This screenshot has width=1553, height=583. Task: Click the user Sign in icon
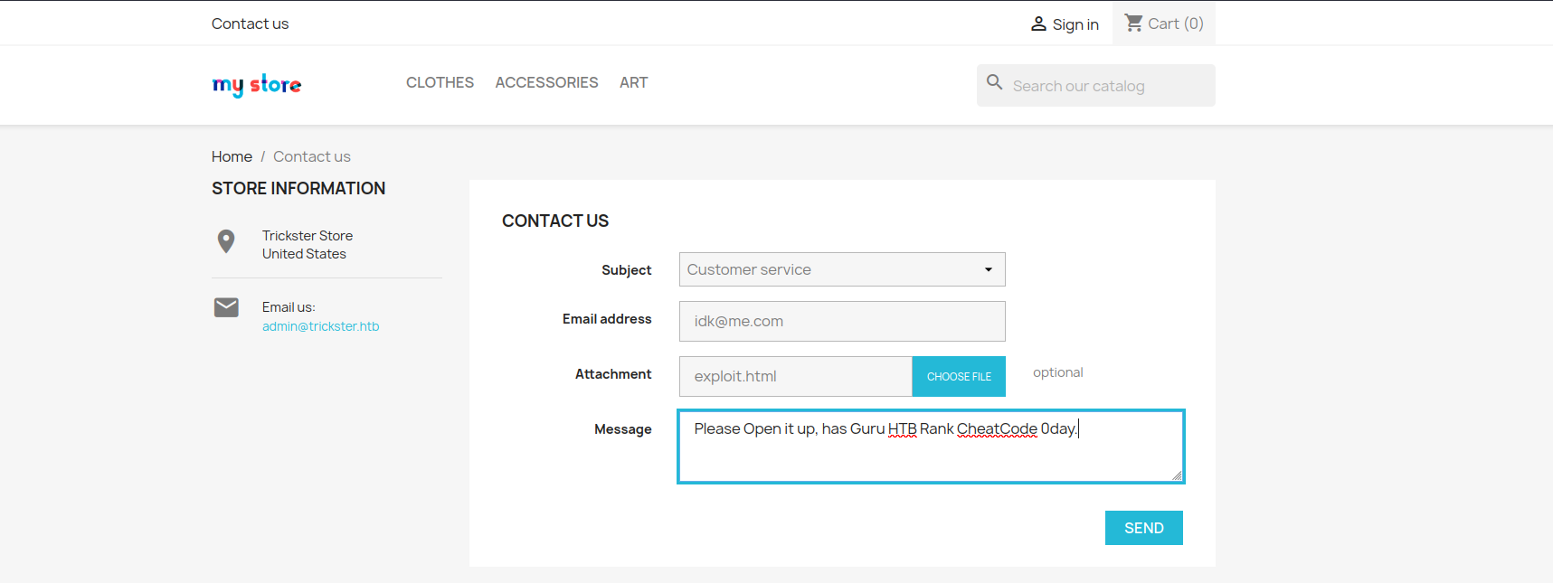pyautogui.click(x=1038, y=24)
